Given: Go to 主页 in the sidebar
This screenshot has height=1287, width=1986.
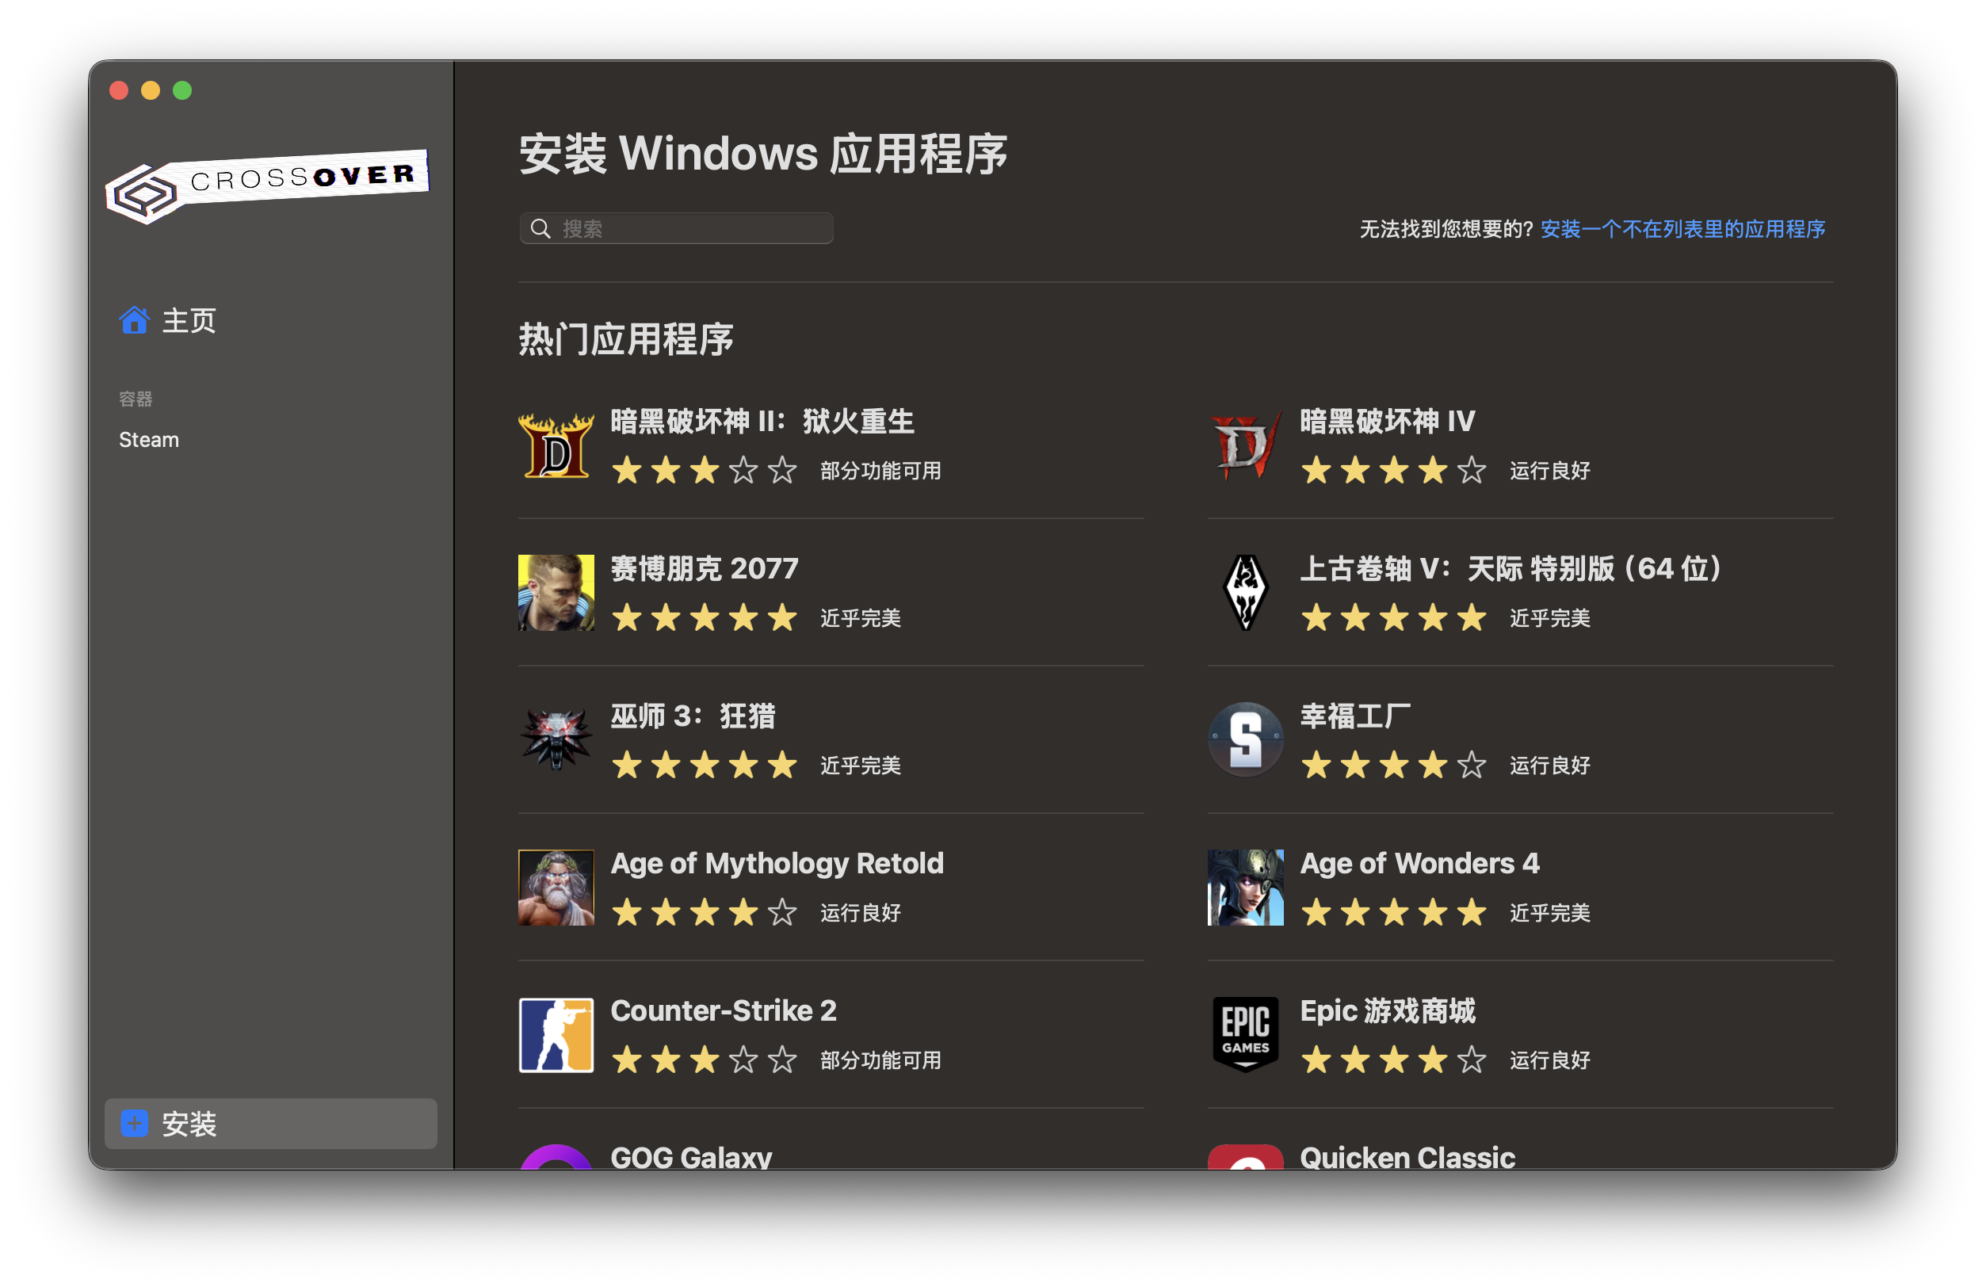Looking at the screenshot, I should coord(189,320).
